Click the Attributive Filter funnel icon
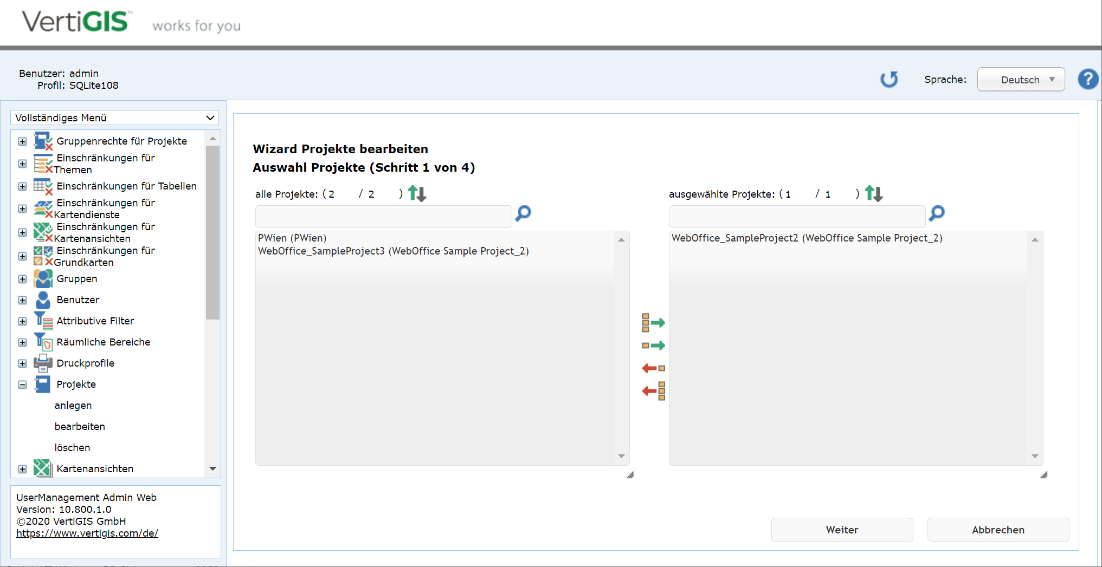This screenshot has height=567, width=1102. 43,321
